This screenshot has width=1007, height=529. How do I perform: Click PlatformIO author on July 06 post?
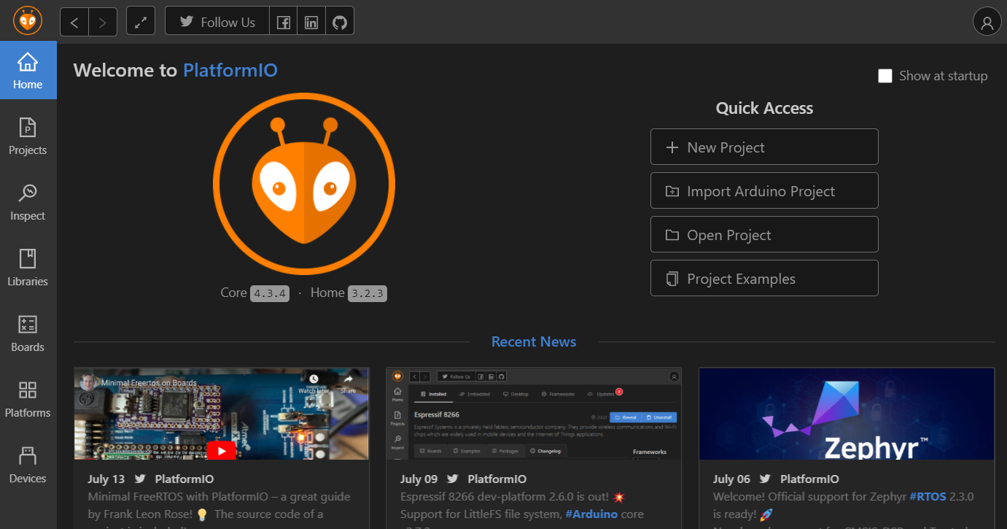tap(809, 479)
